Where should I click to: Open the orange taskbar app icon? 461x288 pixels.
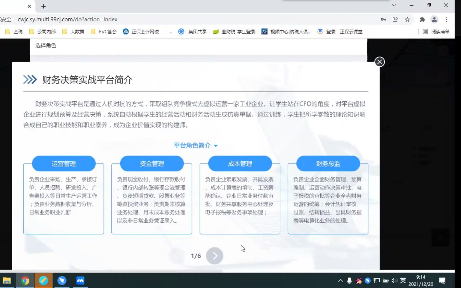(x=43, y=281)
